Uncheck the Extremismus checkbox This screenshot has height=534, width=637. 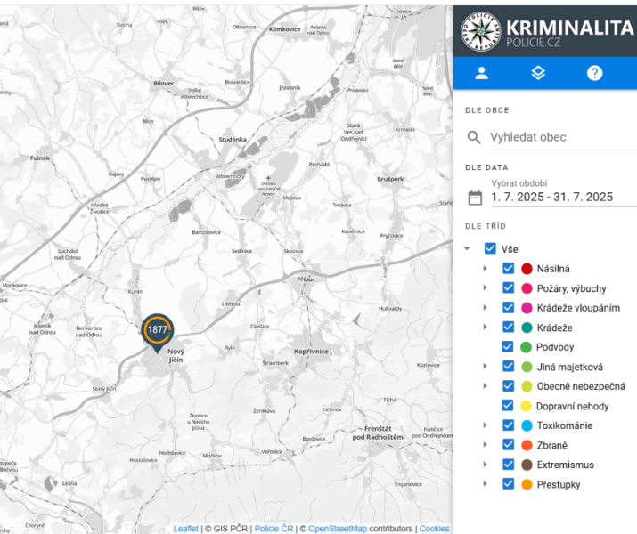[x=508, y=465]
